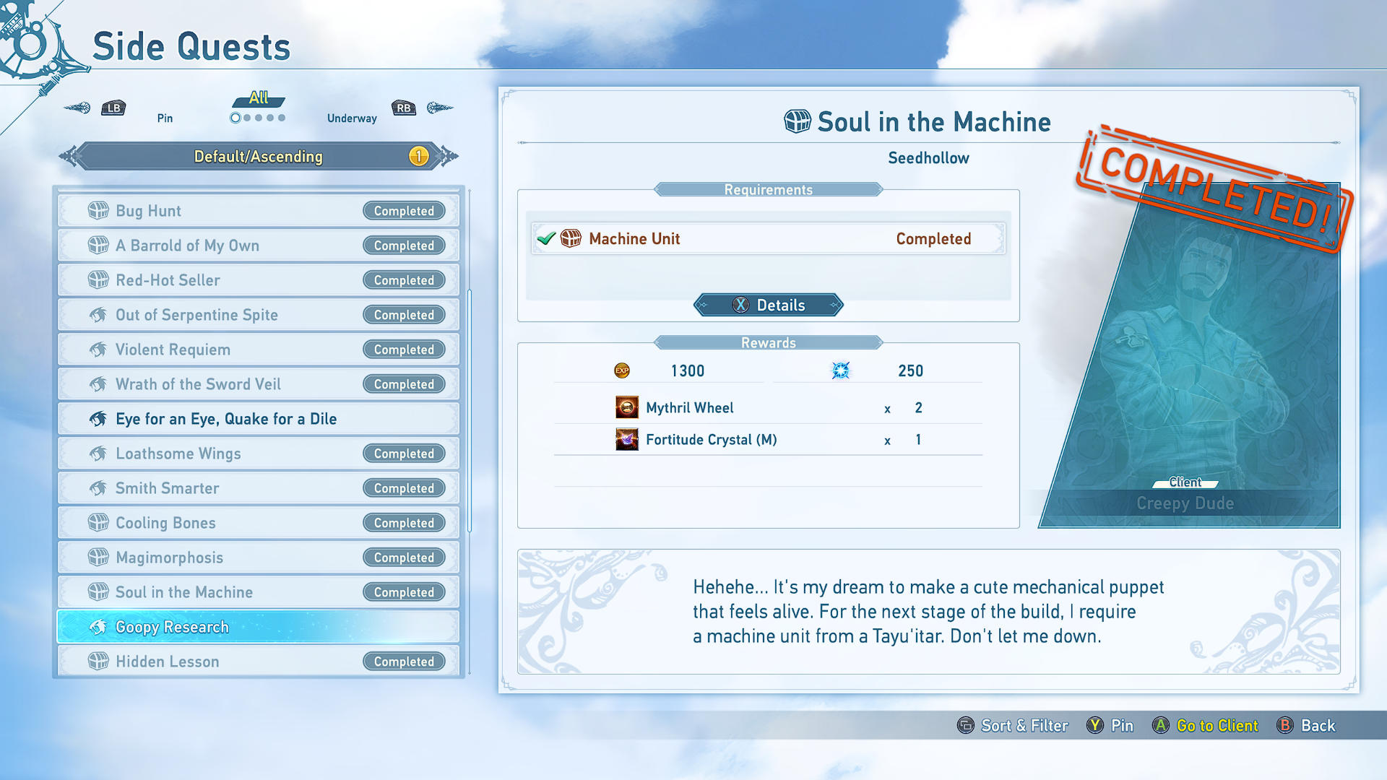Screen dimensions: 1387x780
Task: Click the chest icon beside Machine Unit
Action: (x=571, y=238)
